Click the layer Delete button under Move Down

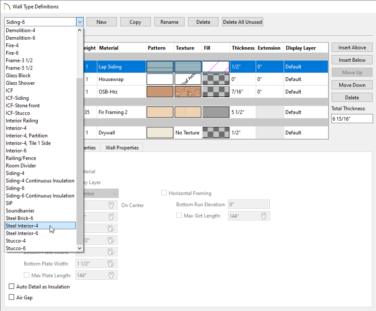(352, 98)
